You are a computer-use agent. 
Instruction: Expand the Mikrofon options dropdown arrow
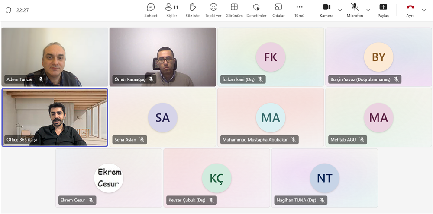[368, 10]
